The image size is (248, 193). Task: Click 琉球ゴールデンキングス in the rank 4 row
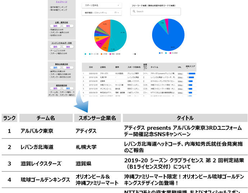45,180
